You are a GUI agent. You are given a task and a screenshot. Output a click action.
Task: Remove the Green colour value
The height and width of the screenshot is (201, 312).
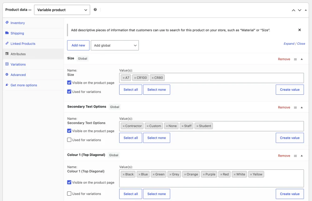coord(154,174)
